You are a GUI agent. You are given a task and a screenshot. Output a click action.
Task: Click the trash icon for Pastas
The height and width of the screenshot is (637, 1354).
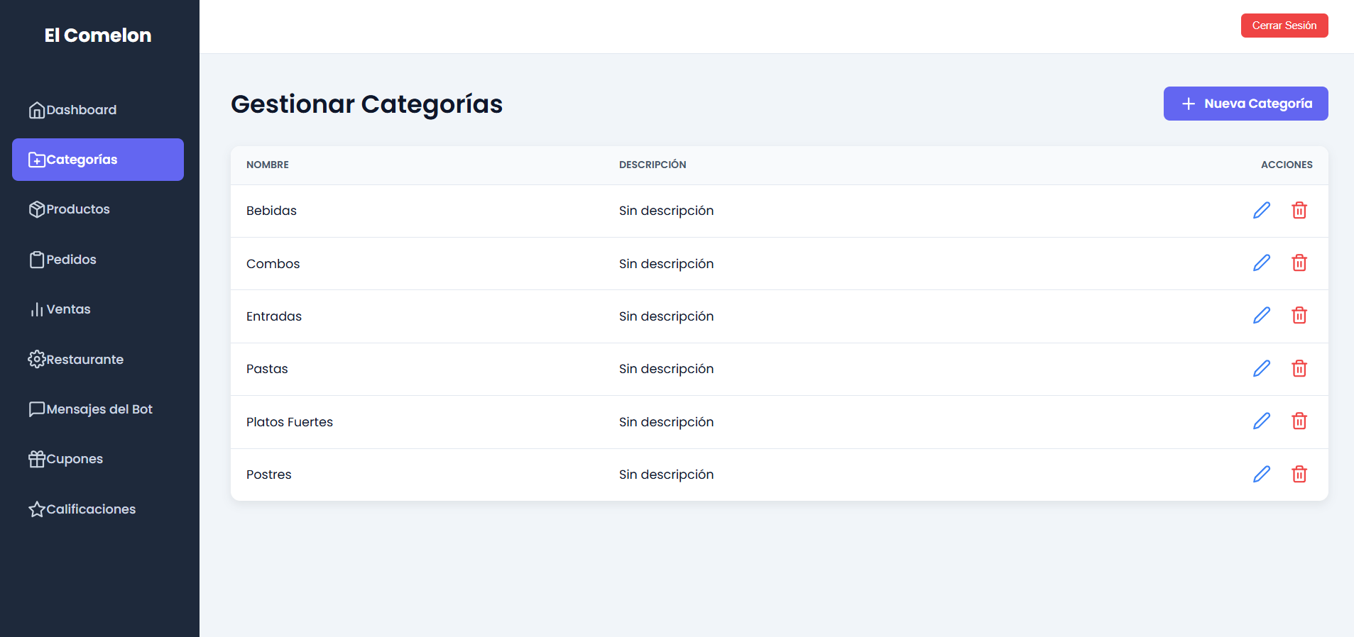[x=1299, y=369]
